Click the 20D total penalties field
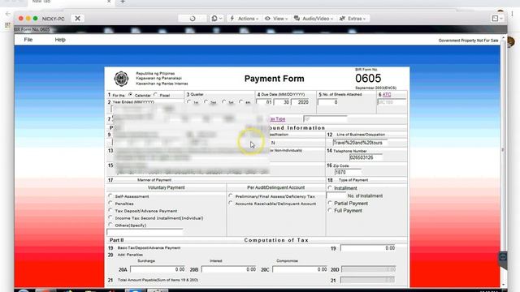This screenshot has height=292, width=520. [369, 269]
